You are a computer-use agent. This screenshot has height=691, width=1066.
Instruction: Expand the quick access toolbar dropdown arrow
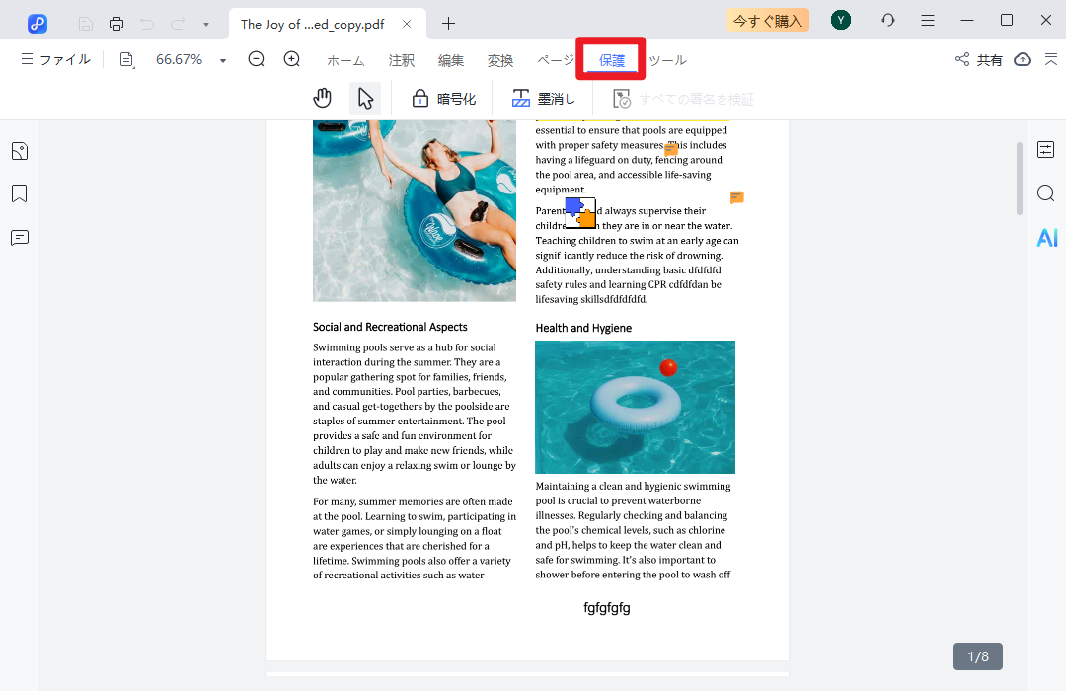click(x=205, y=23)
